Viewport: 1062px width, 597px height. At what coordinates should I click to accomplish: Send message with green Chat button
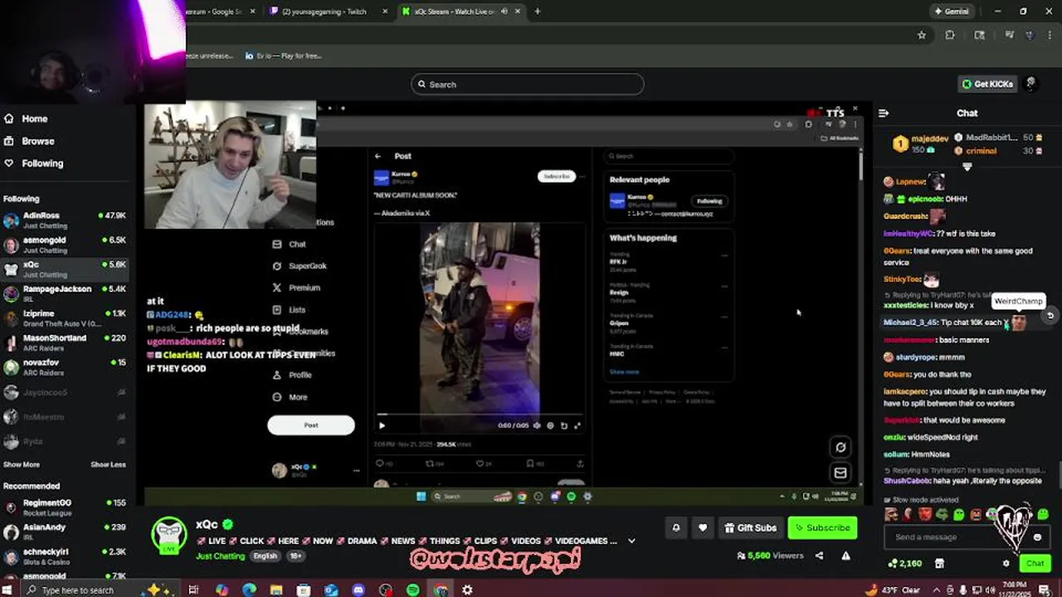[1035, 563]
